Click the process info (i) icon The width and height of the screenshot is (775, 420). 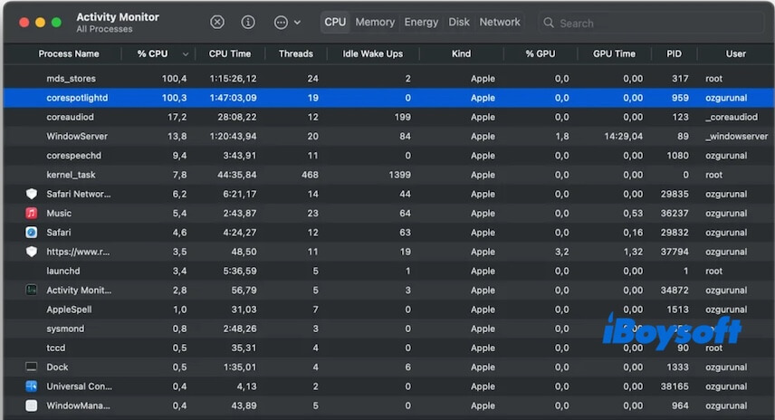pyautogui.click(x=248, y=23)
